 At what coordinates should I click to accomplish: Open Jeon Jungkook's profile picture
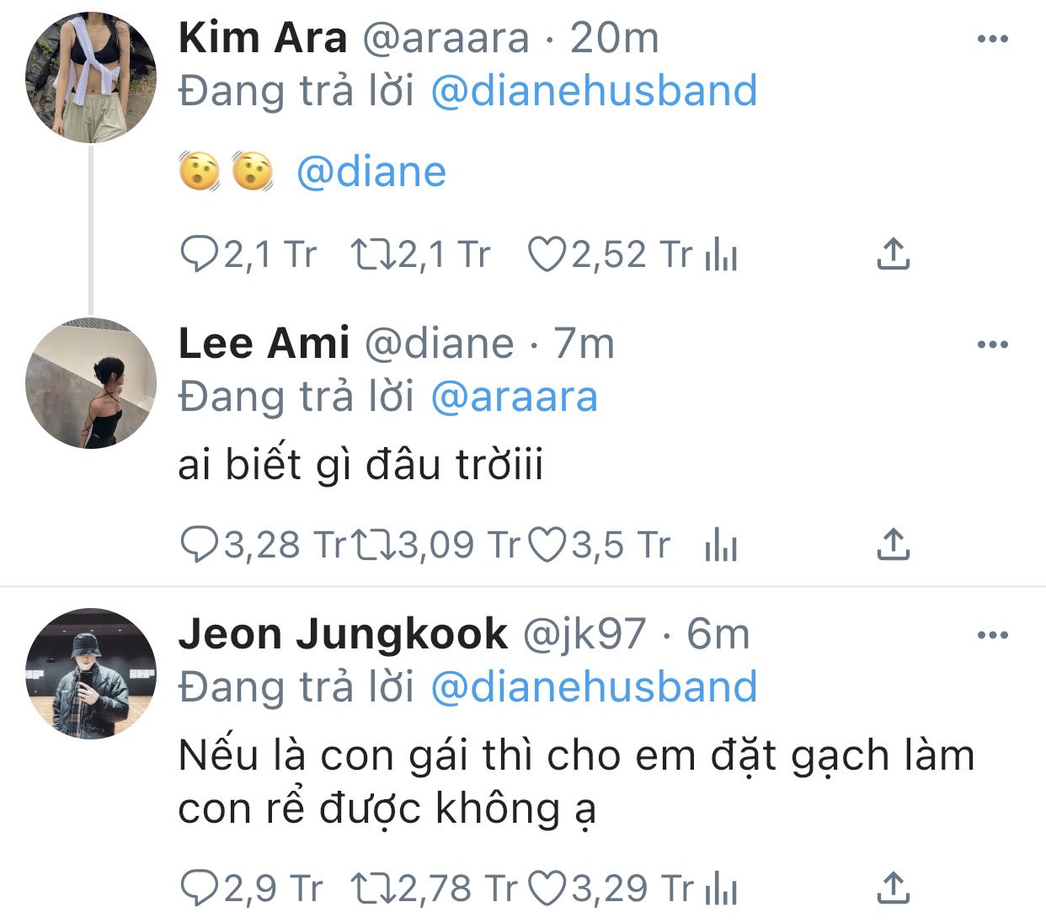[91, 674]
